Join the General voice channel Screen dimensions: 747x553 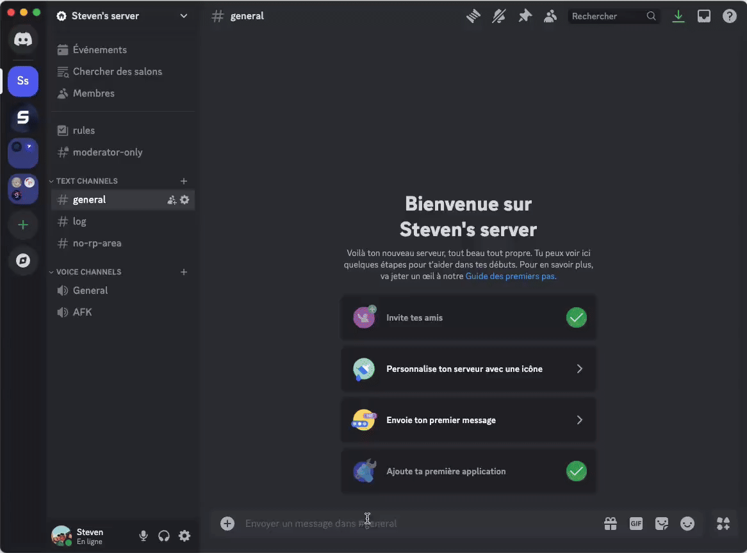[123, 291]
